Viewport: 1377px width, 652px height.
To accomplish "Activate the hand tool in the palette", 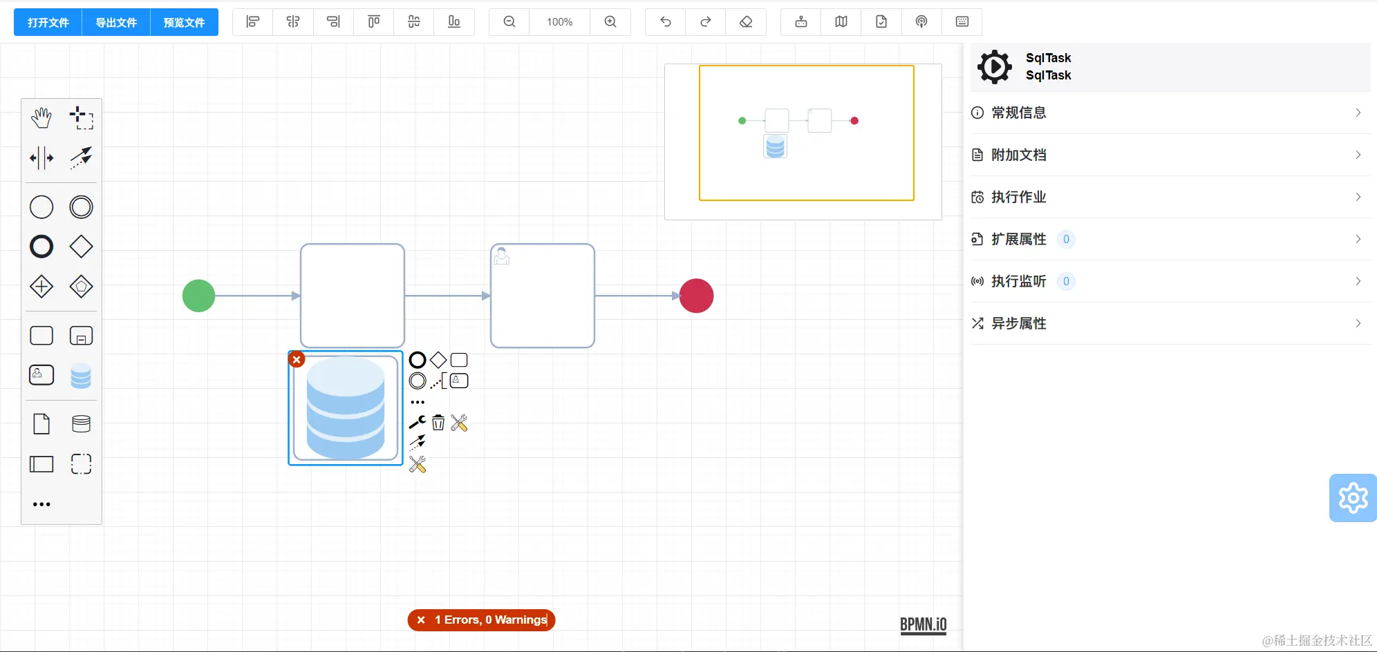I will tap(41, 118).
